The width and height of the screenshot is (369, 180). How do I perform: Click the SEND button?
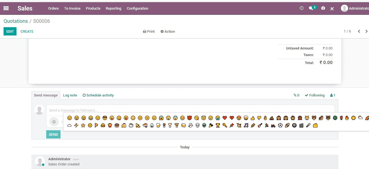[x=53, y=134]
